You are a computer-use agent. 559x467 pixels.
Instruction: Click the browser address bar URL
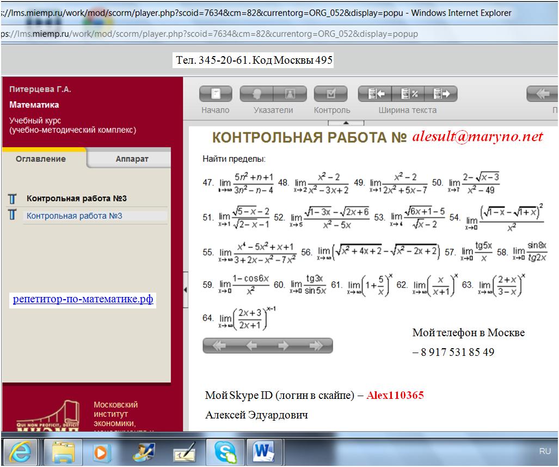(210, 34)
